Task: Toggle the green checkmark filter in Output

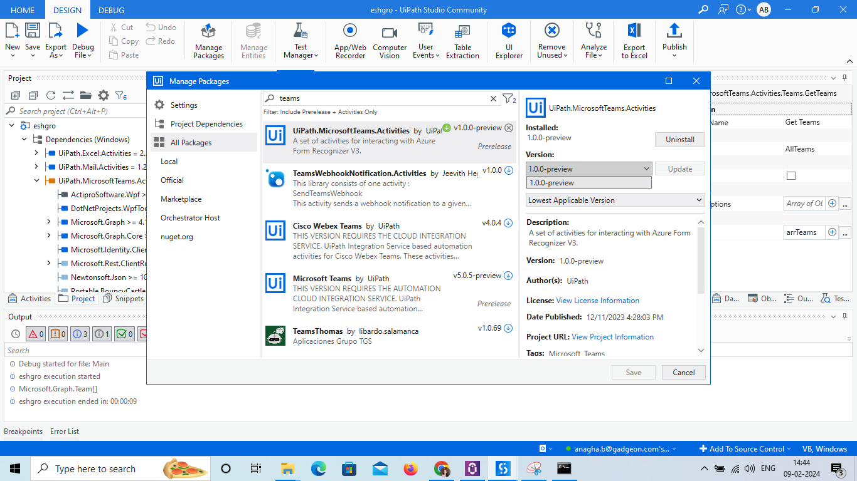Action: tap(125, 334)
